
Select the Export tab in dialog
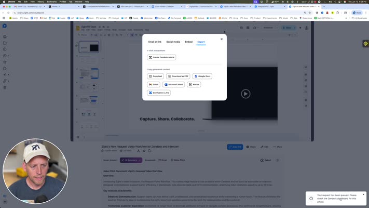[201, 42]
